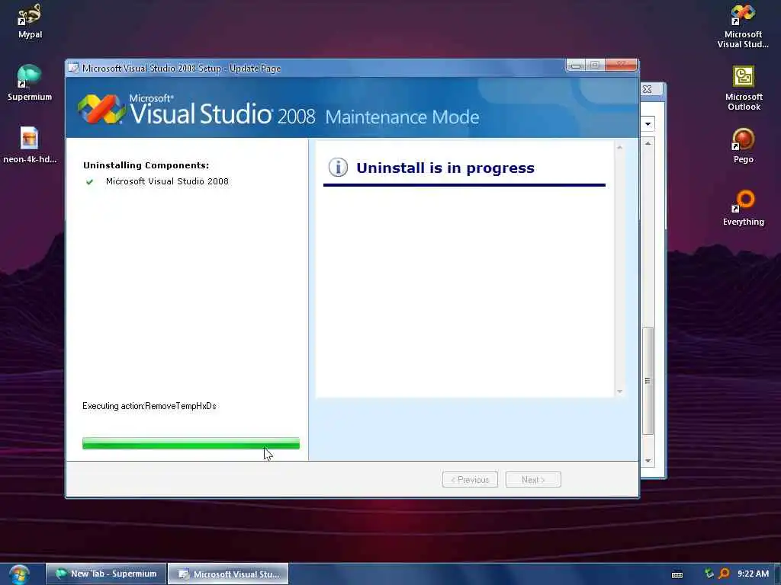This screenshot has height=585, width=781.
Task: Click the background window's scroll down arrow
Action: [648, 461]
